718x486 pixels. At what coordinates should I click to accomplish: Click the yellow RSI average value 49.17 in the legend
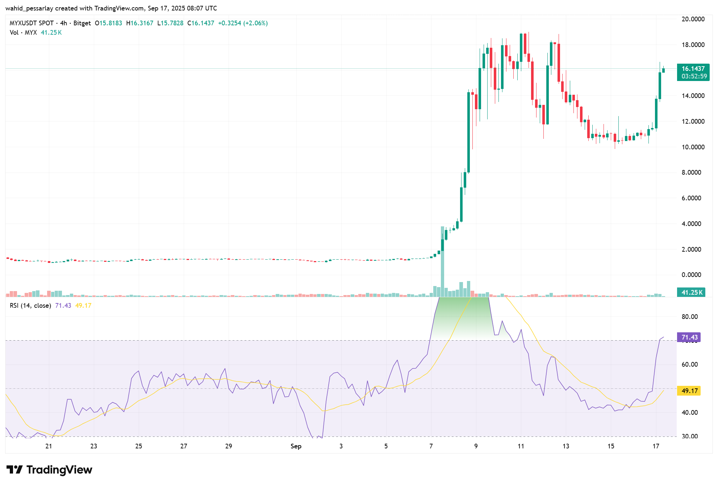pyautogui.click(x=83, y=306)
